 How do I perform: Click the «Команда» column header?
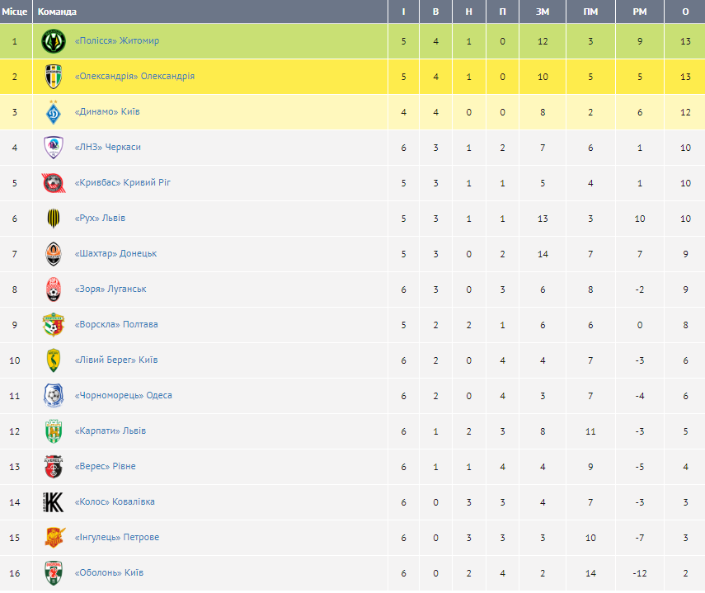click(58, 12)
